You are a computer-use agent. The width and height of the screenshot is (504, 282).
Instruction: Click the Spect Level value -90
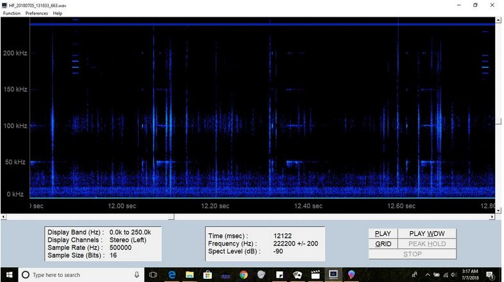(278, 251)
